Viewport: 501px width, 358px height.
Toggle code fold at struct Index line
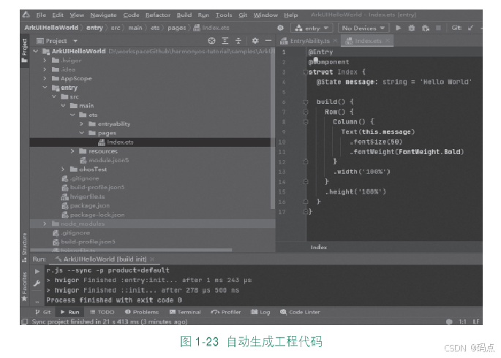click(x=306, y=72)
